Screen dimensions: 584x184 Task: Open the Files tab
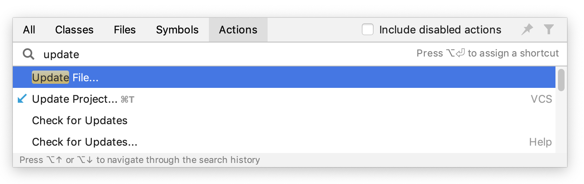pos(124,30)
